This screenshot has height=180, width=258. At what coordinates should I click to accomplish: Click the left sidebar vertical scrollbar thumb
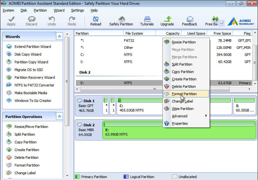click(x=67, y=81)
